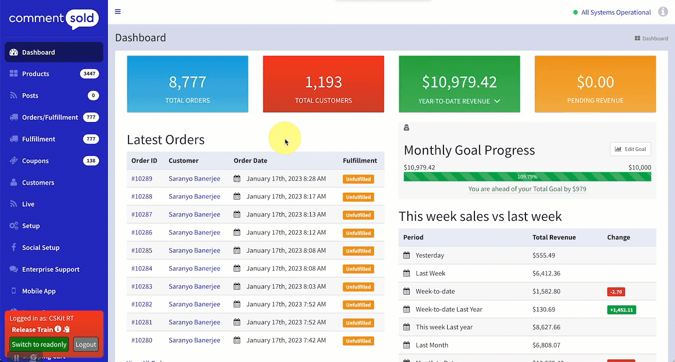The height and width of the screenshot is (362, 675).
Task: Click the Total Customers red tile
Action: (323, 84)
